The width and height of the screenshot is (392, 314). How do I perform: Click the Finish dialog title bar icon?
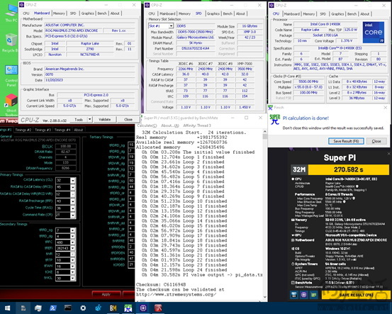[x=270, y=108]
